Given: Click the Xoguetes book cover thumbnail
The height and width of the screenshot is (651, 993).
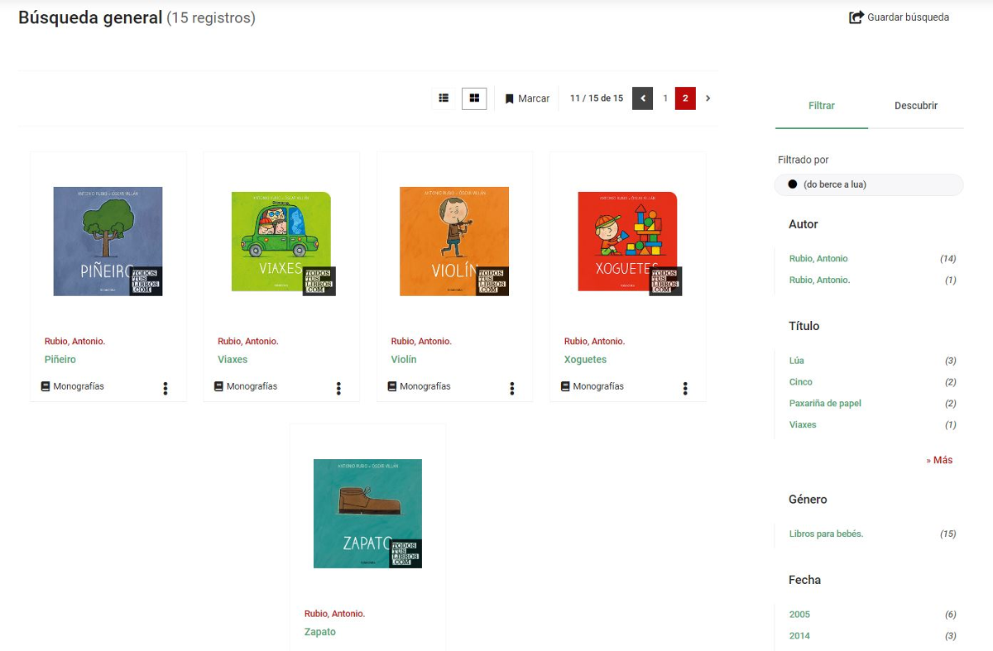Looking at the screenshot, I should coord(627,242).
